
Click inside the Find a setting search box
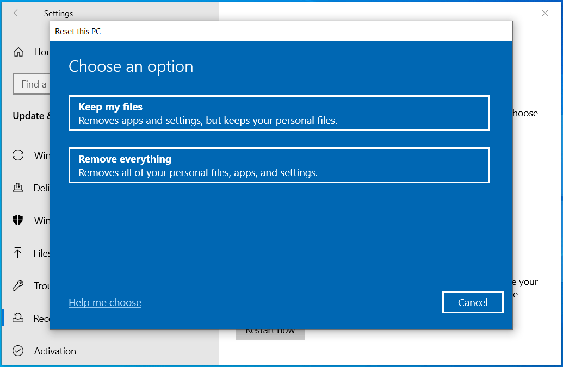point(33,84)
